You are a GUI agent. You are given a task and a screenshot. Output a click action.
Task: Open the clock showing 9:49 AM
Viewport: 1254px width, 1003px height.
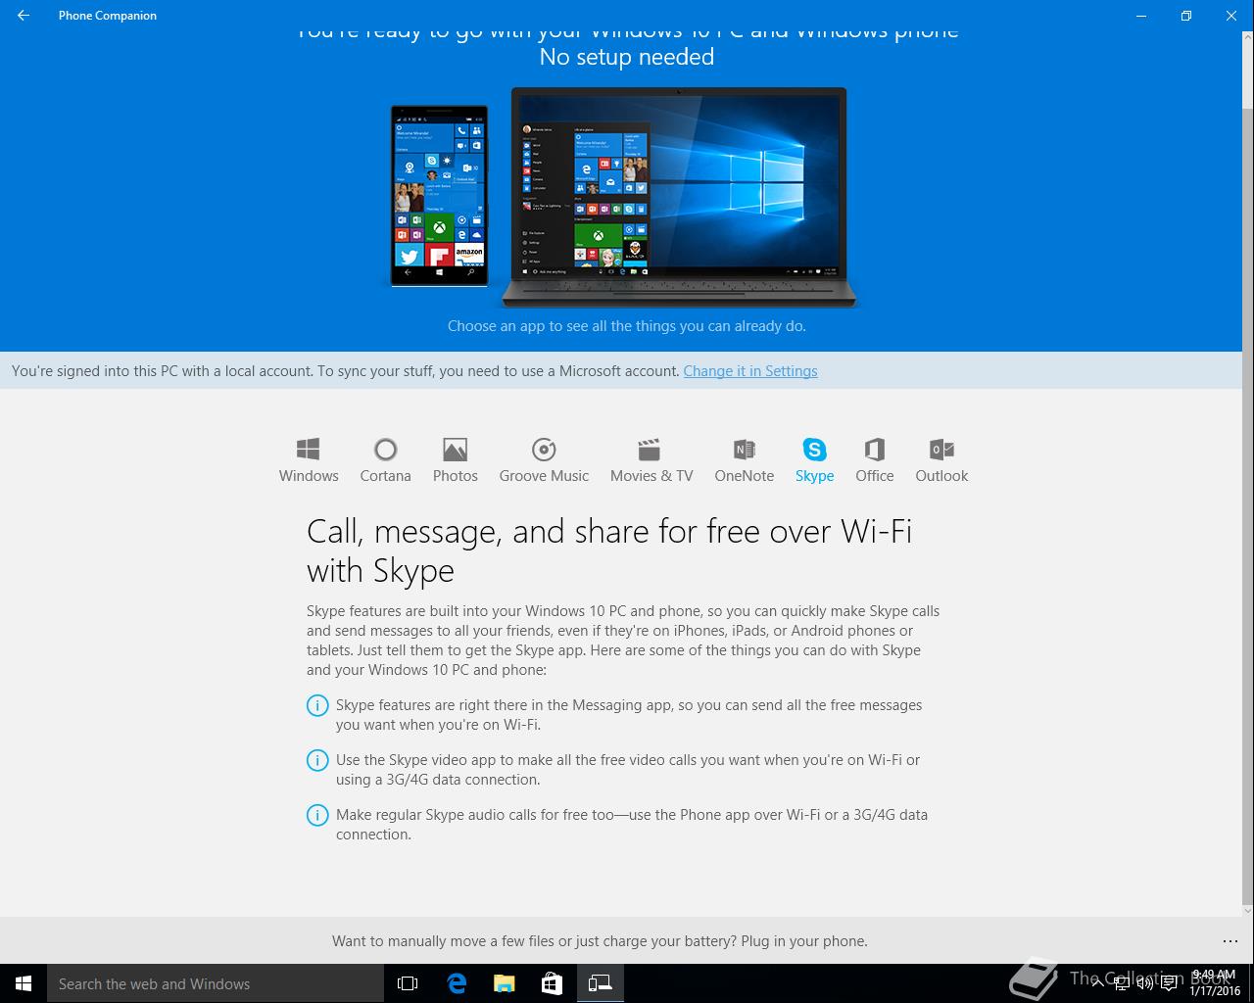pos(1215,983)
